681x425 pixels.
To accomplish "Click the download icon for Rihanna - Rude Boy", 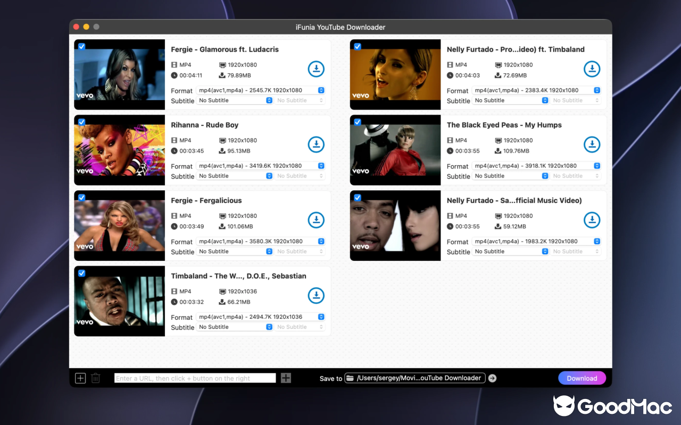I will (x=316, y=144).
